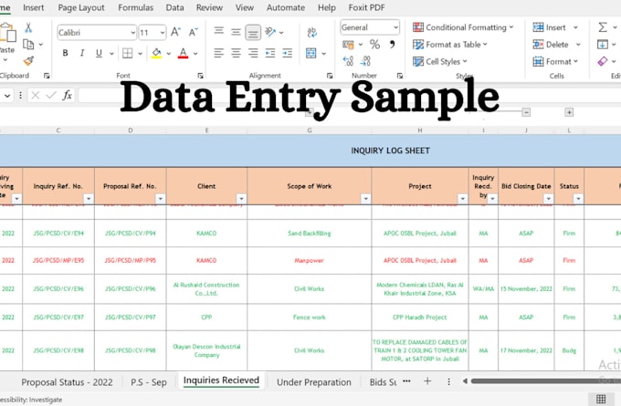621x406 pixels.
Task: Center text horizontally
Action: click(x=236, y=53)
